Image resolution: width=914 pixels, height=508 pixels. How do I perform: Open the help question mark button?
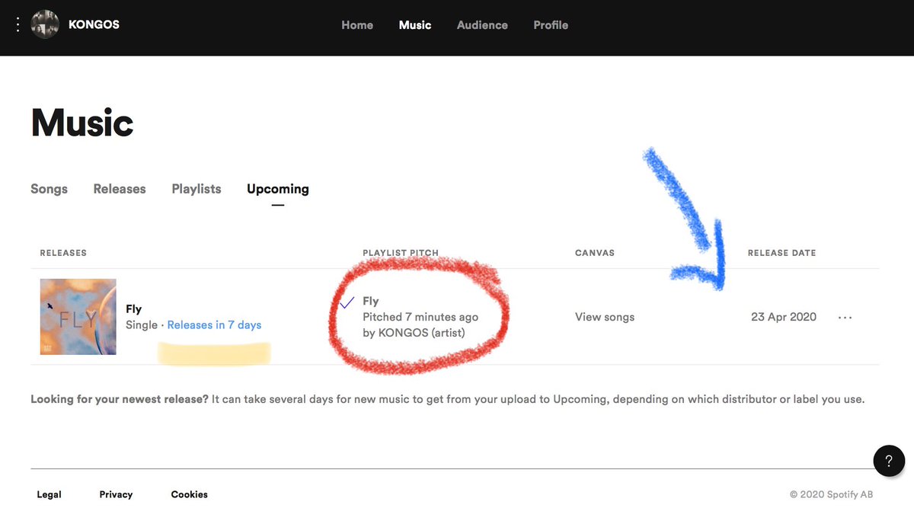888,461
